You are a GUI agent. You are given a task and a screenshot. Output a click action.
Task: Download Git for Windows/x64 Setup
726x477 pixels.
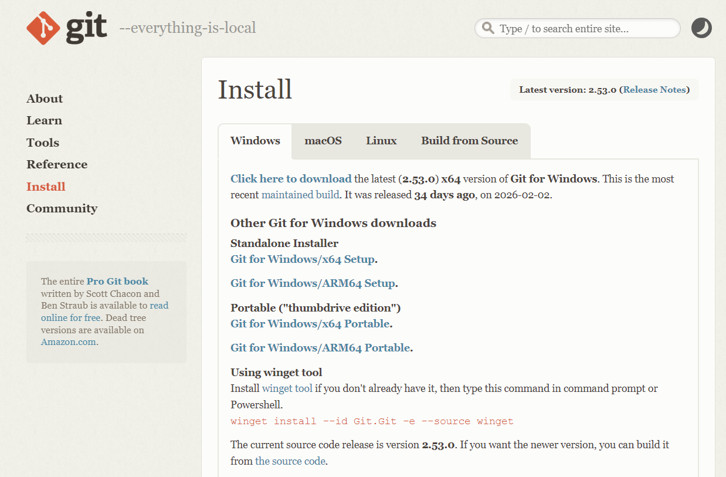click(x=303, y=259)
